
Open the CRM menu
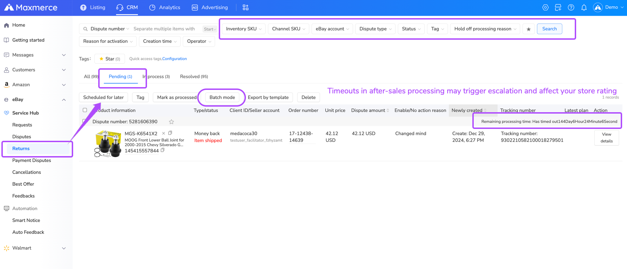coord(127,7)
